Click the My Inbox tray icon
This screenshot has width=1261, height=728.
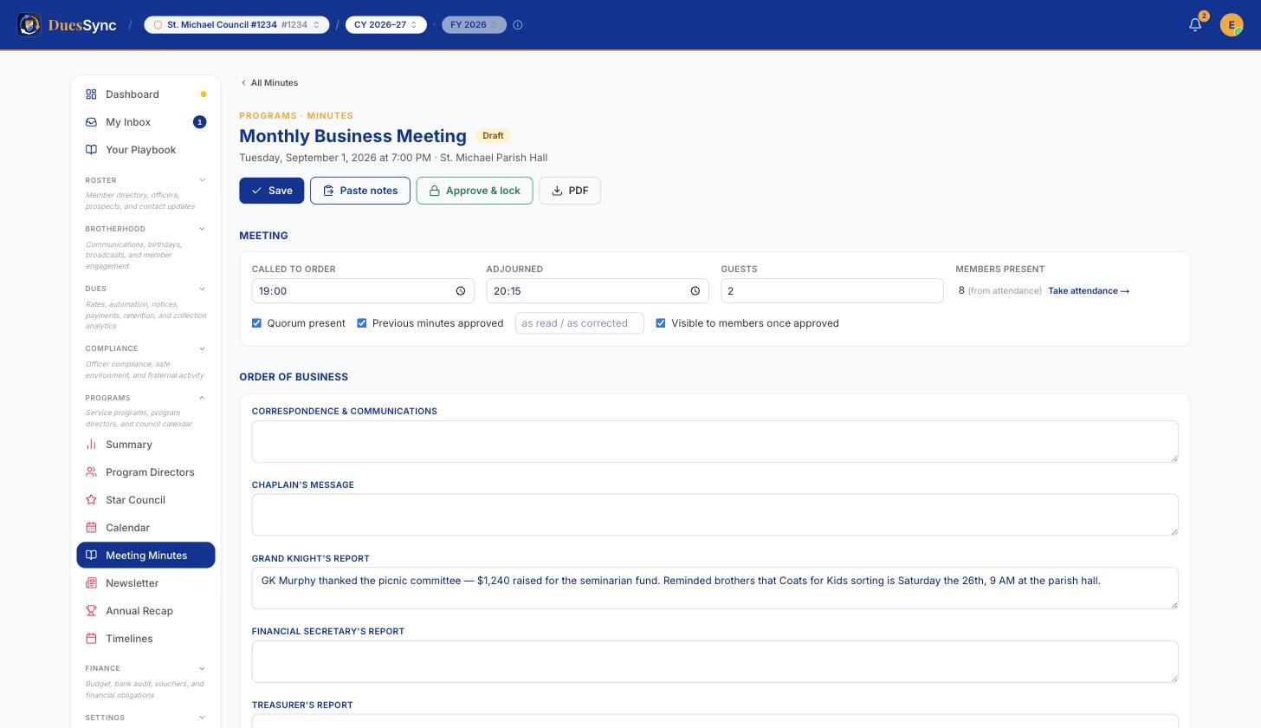coord(91,122)
